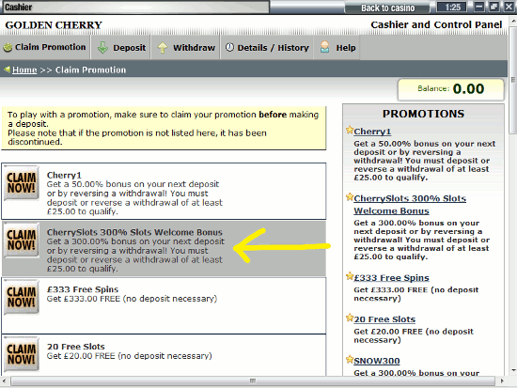This screenshot has width=517, height=388.
Task: Open the SNOW300 promotion link
Action: (x=377, y=361)
